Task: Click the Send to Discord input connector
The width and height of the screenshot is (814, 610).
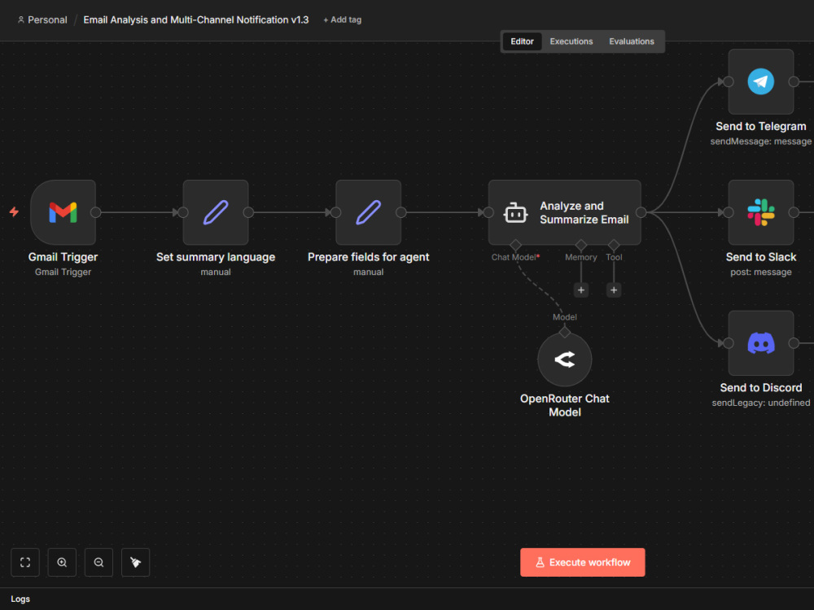Action: [729, 343]
